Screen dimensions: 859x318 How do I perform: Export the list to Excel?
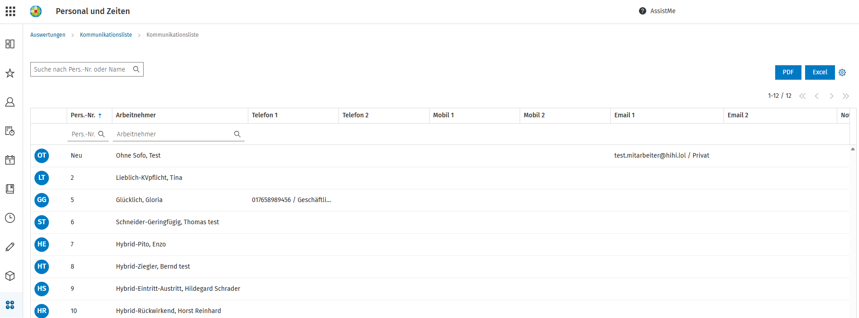(x=820, y=72)
